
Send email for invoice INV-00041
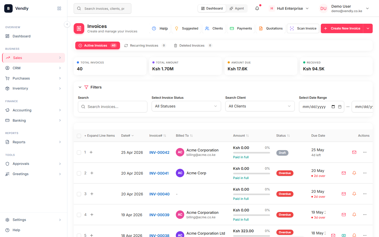[344, 173]
